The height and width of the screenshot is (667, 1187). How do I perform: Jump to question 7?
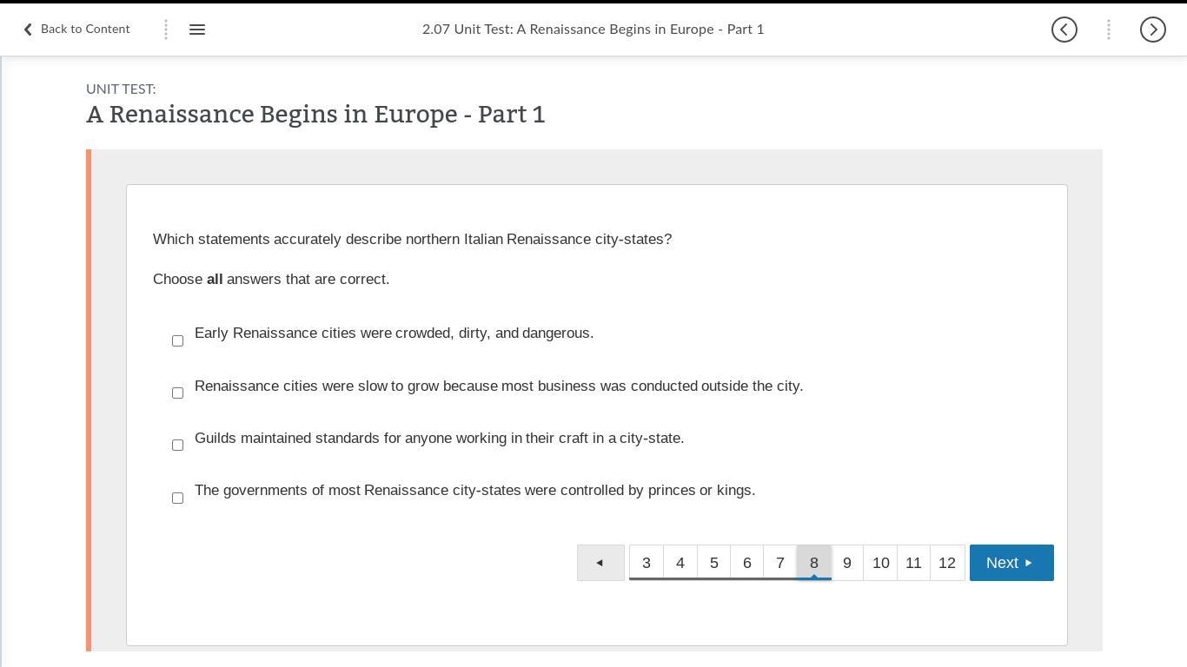(x=780, y=563)
